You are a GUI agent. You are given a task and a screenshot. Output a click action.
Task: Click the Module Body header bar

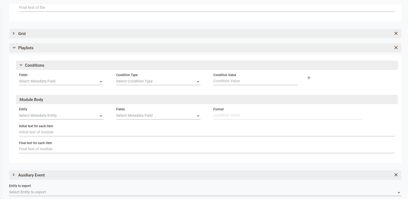click(x=207, y=100)
